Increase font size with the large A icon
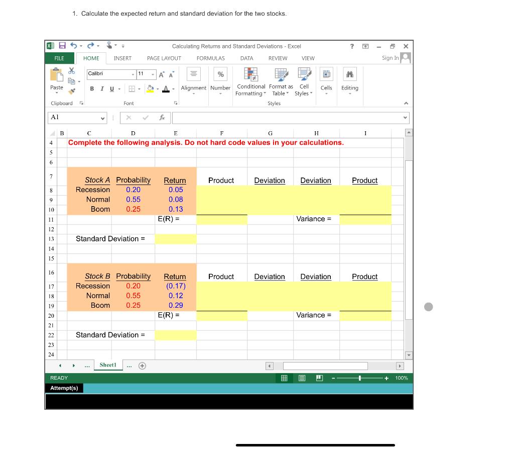 tap(162, 74)
